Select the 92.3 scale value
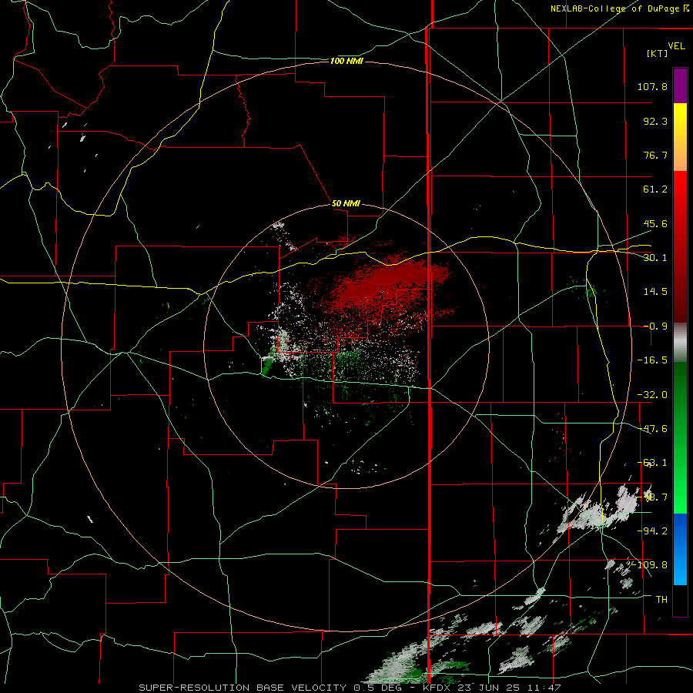Viewport: 693px width, 693px height. pos(655,121)
